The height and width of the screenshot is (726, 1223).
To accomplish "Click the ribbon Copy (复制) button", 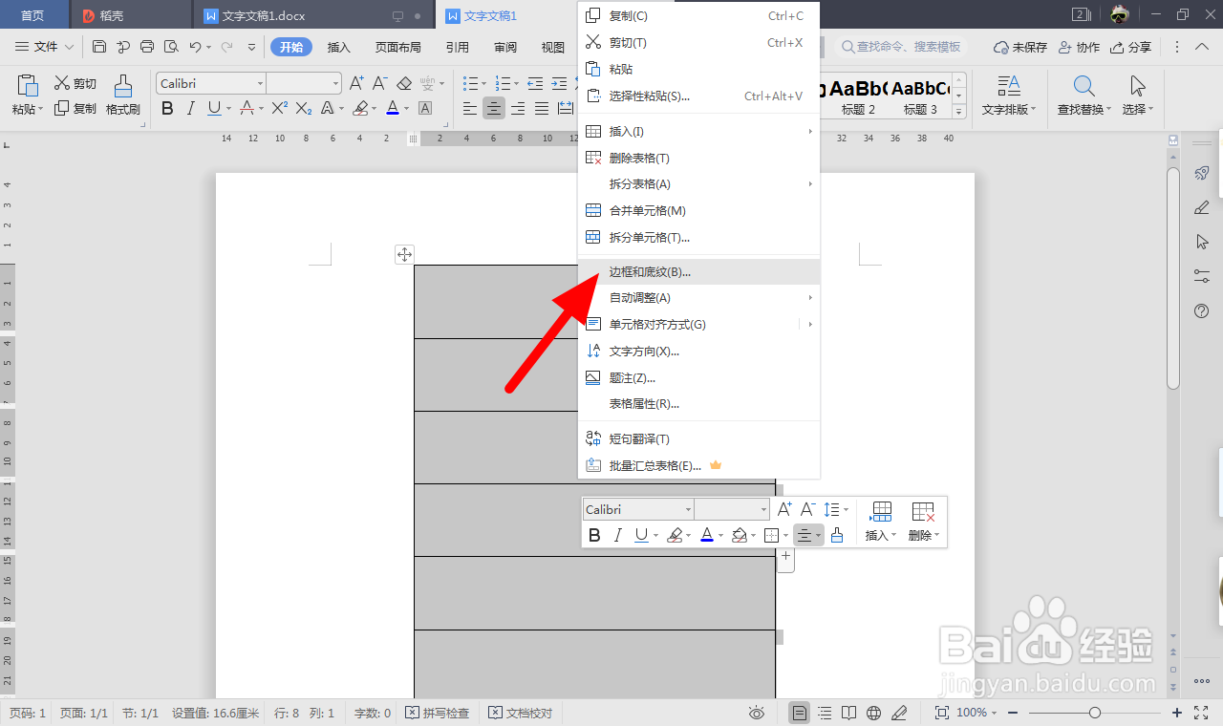I will (x=75, y=108).
